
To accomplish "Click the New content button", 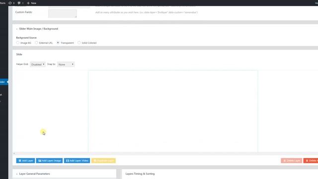I will coord(31,3).
